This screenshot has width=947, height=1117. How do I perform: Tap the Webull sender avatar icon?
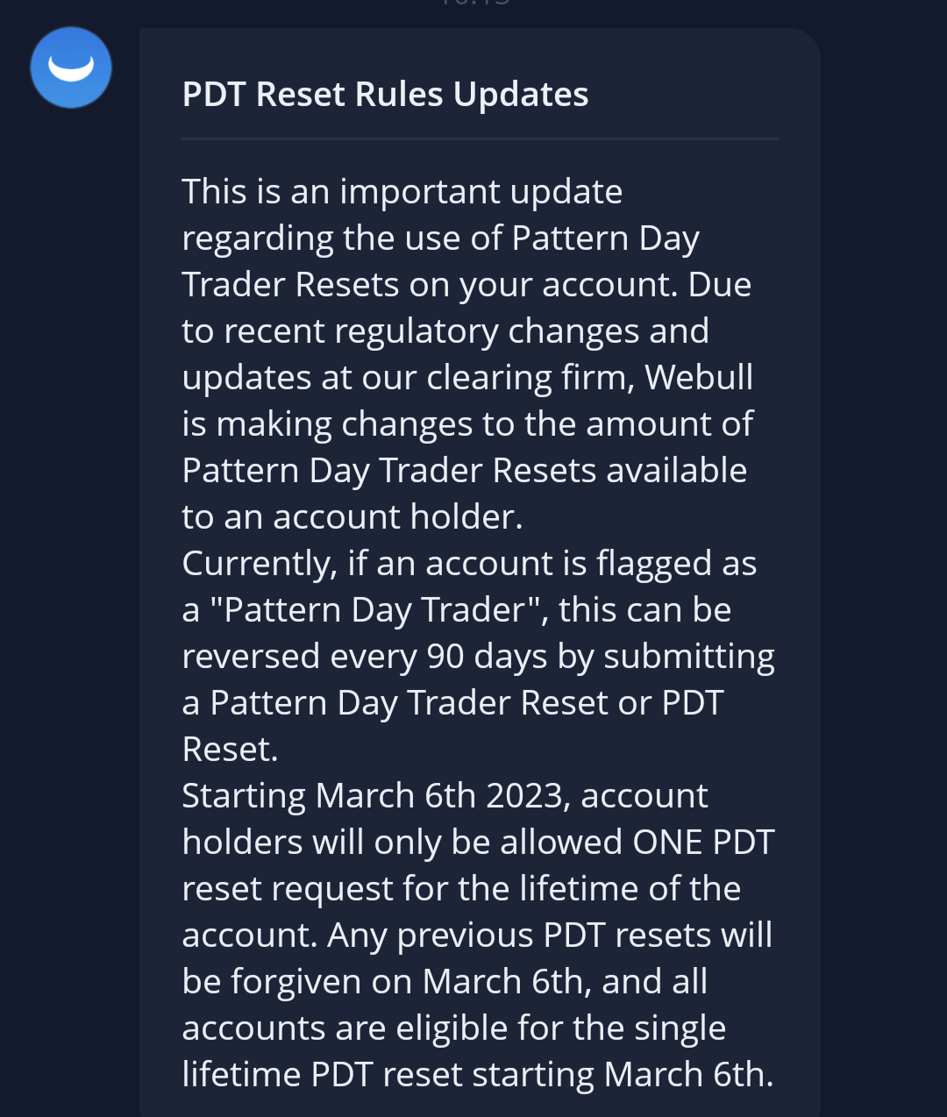click(71, 68)
